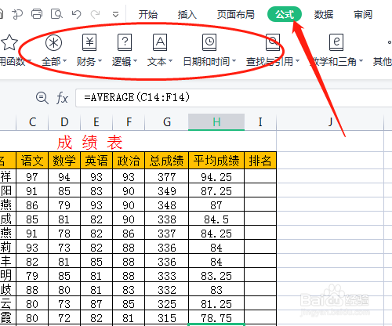Screen dimensions: 392x326
Task: Expand quick access toolbar dropdown arrow
Action: click(x=115, y=14)
